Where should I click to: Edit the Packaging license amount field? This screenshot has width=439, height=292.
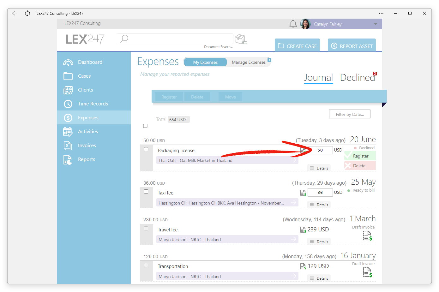click(320, 150)
